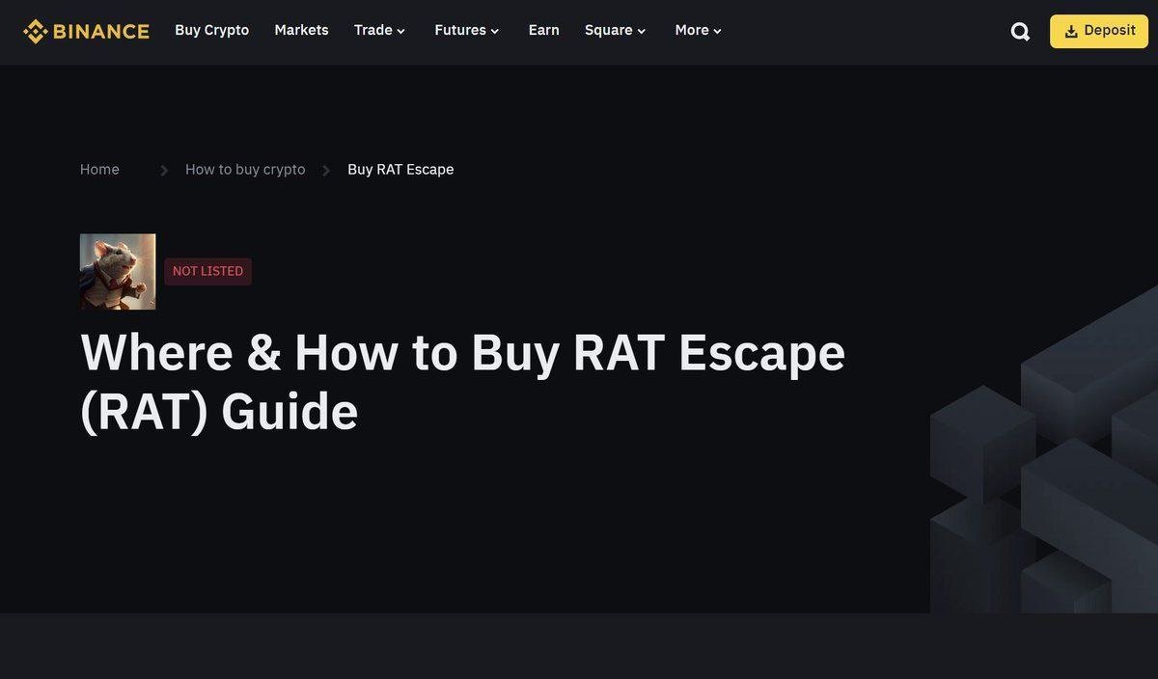1158x679 pixels.
Task: Click the Deposit button
Action: 1099,31
